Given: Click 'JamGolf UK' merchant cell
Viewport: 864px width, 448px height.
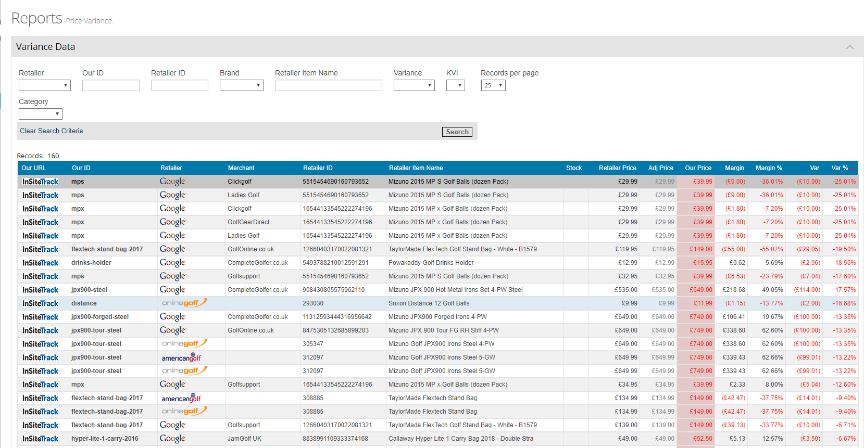Looking at the screenshot, I should [245, 439].
